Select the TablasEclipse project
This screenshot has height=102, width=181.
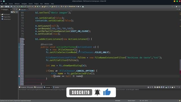6,19
